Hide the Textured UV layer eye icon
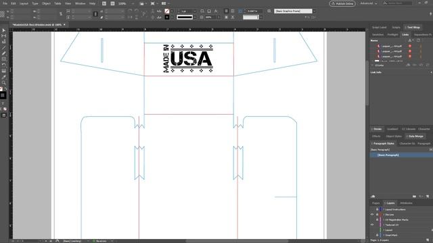This screenshot has height=243, width=433. 372,225
